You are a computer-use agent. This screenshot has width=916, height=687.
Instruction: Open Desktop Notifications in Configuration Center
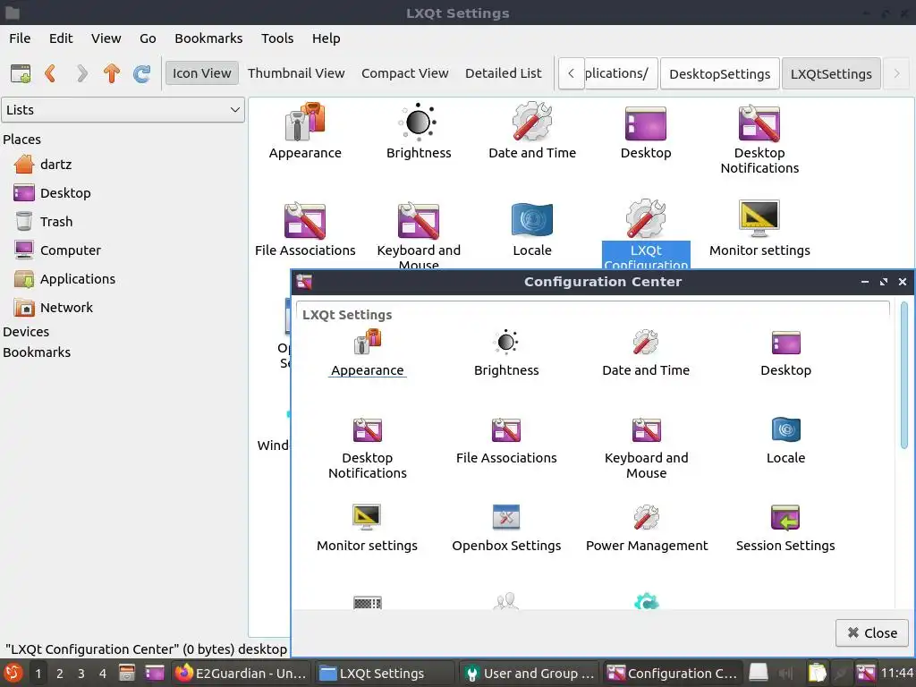click(367, 448)
